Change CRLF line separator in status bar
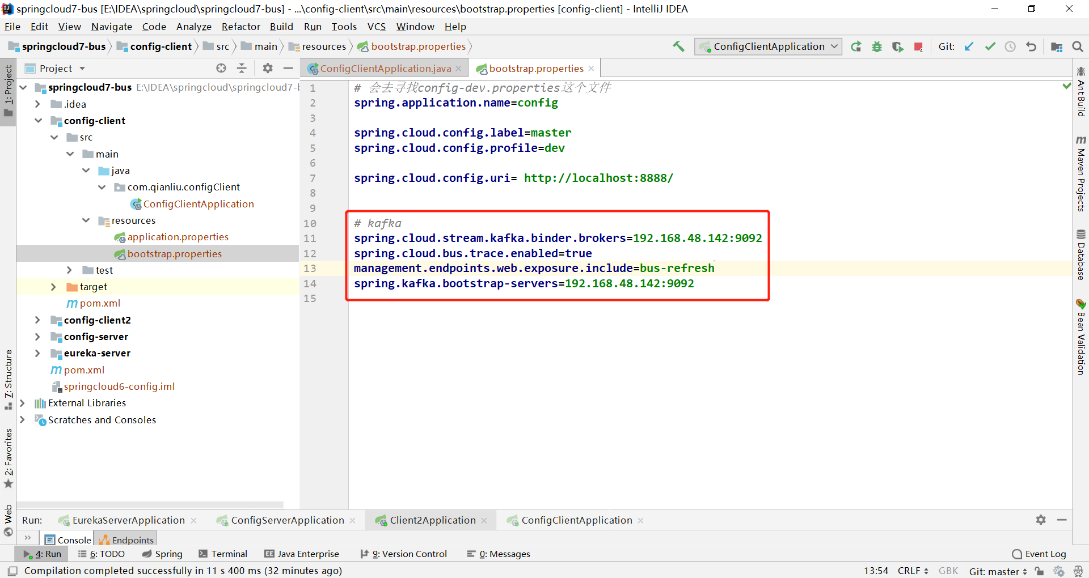This screenshot has width=1089, height=578. pos(913,571)
